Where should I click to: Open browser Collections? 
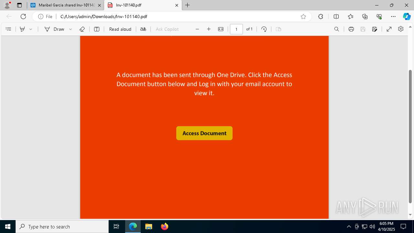(365, 17)
